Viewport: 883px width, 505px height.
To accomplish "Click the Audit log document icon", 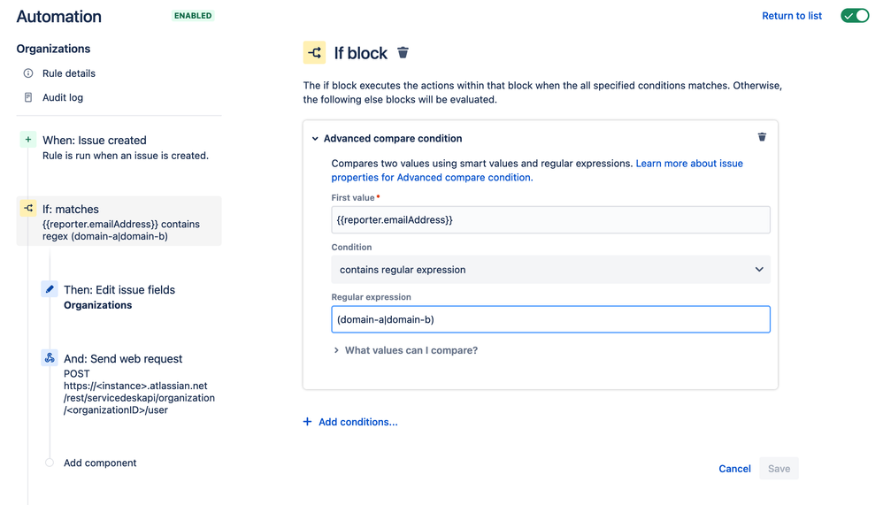I will point(28,97).
